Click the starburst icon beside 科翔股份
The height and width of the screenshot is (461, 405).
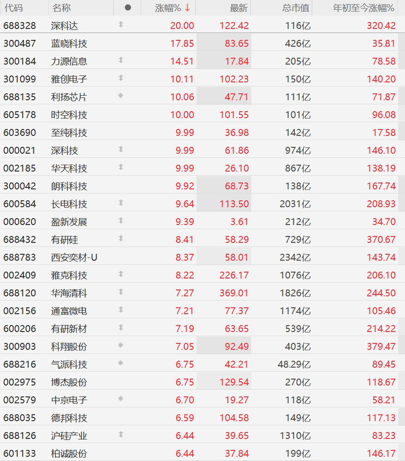click(x=120, y=345)
